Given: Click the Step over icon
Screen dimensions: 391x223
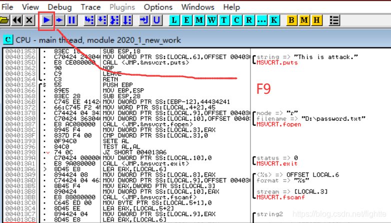Looking at the screenshot, I should coord(101,20).
